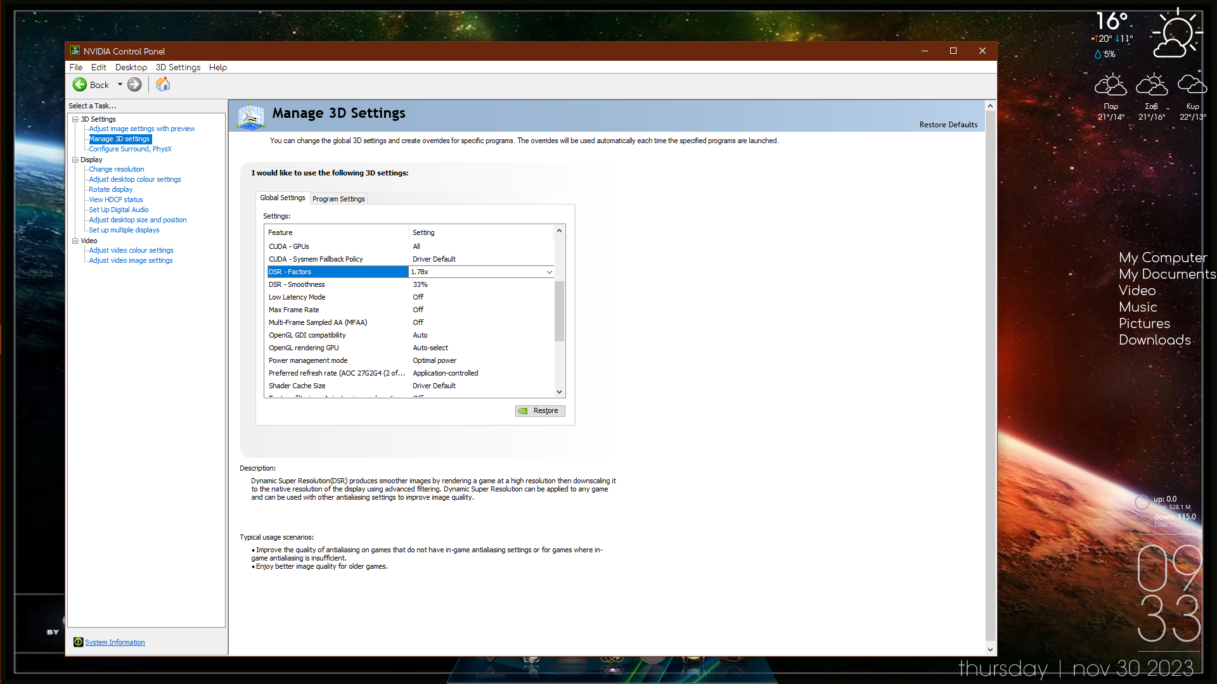Image resolution: width=1217 pixels, height=684 pixels.
Task: Open Change resolution page
Action: coord(117,169)
